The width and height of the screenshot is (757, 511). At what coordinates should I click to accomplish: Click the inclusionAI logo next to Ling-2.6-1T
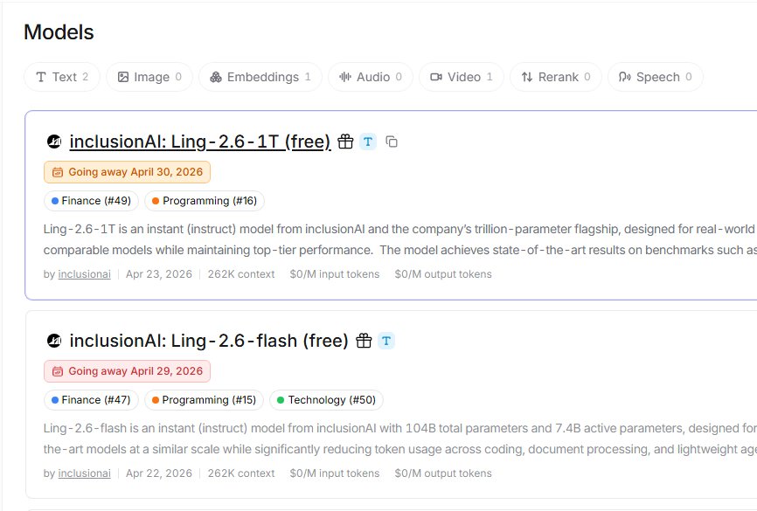point(54,142)
